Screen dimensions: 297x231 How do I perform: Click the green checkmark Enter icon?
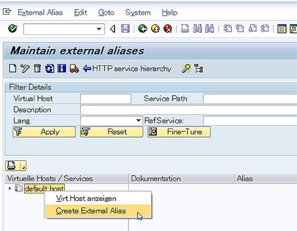coord(13,29)
